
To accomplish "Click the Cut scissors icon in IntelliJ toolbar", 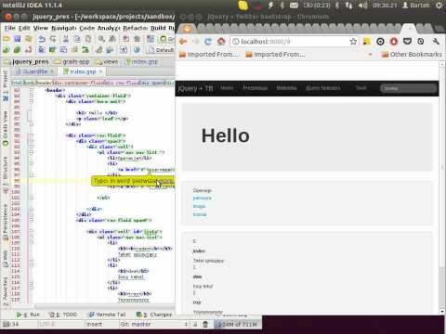I will tap(66, 39).
